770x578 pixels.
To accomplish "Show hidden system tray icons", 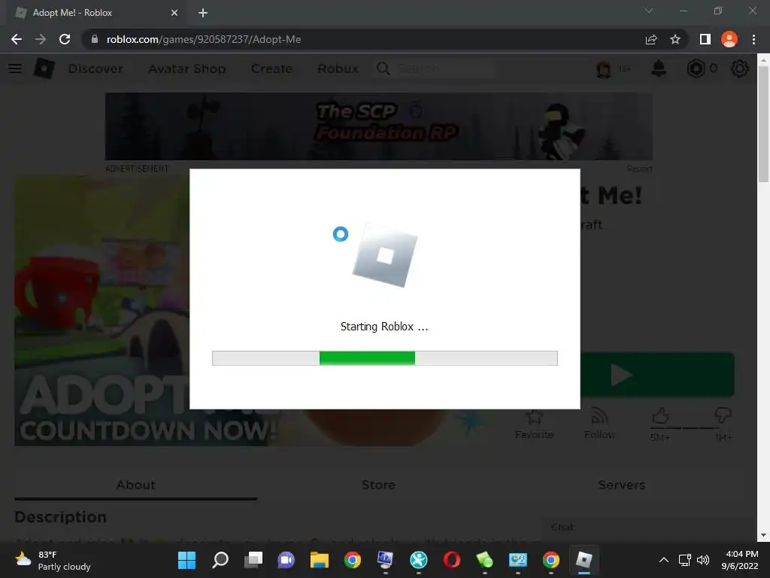I will (663, 560).
